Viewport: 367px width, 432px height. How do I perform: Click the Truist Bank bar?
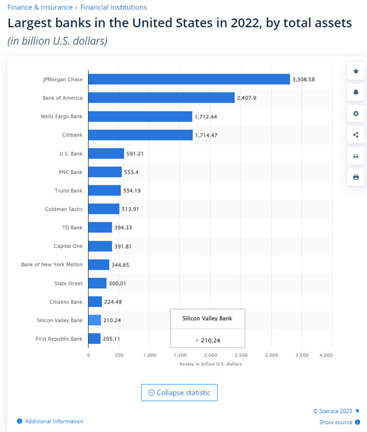104,190
